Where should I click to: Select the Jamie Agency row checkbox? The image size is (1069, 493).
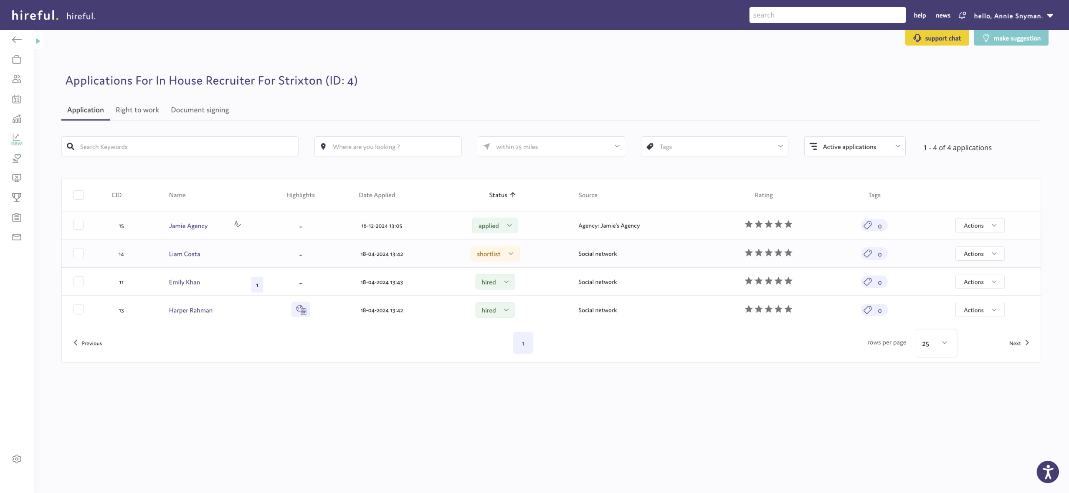tap(79, 225)
